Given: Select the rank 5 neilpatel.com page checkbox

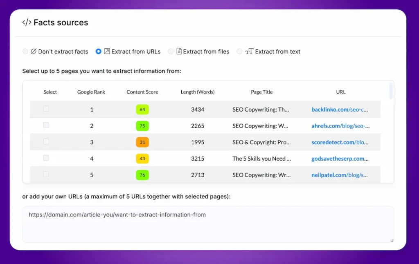Looking at the screenshot, I should coord(46,175).
